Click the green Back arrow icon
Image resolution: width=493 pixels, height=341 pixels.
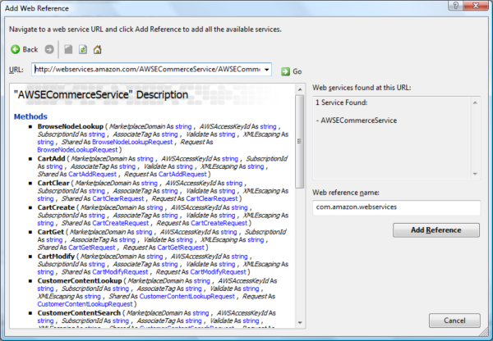click(15, 49)
